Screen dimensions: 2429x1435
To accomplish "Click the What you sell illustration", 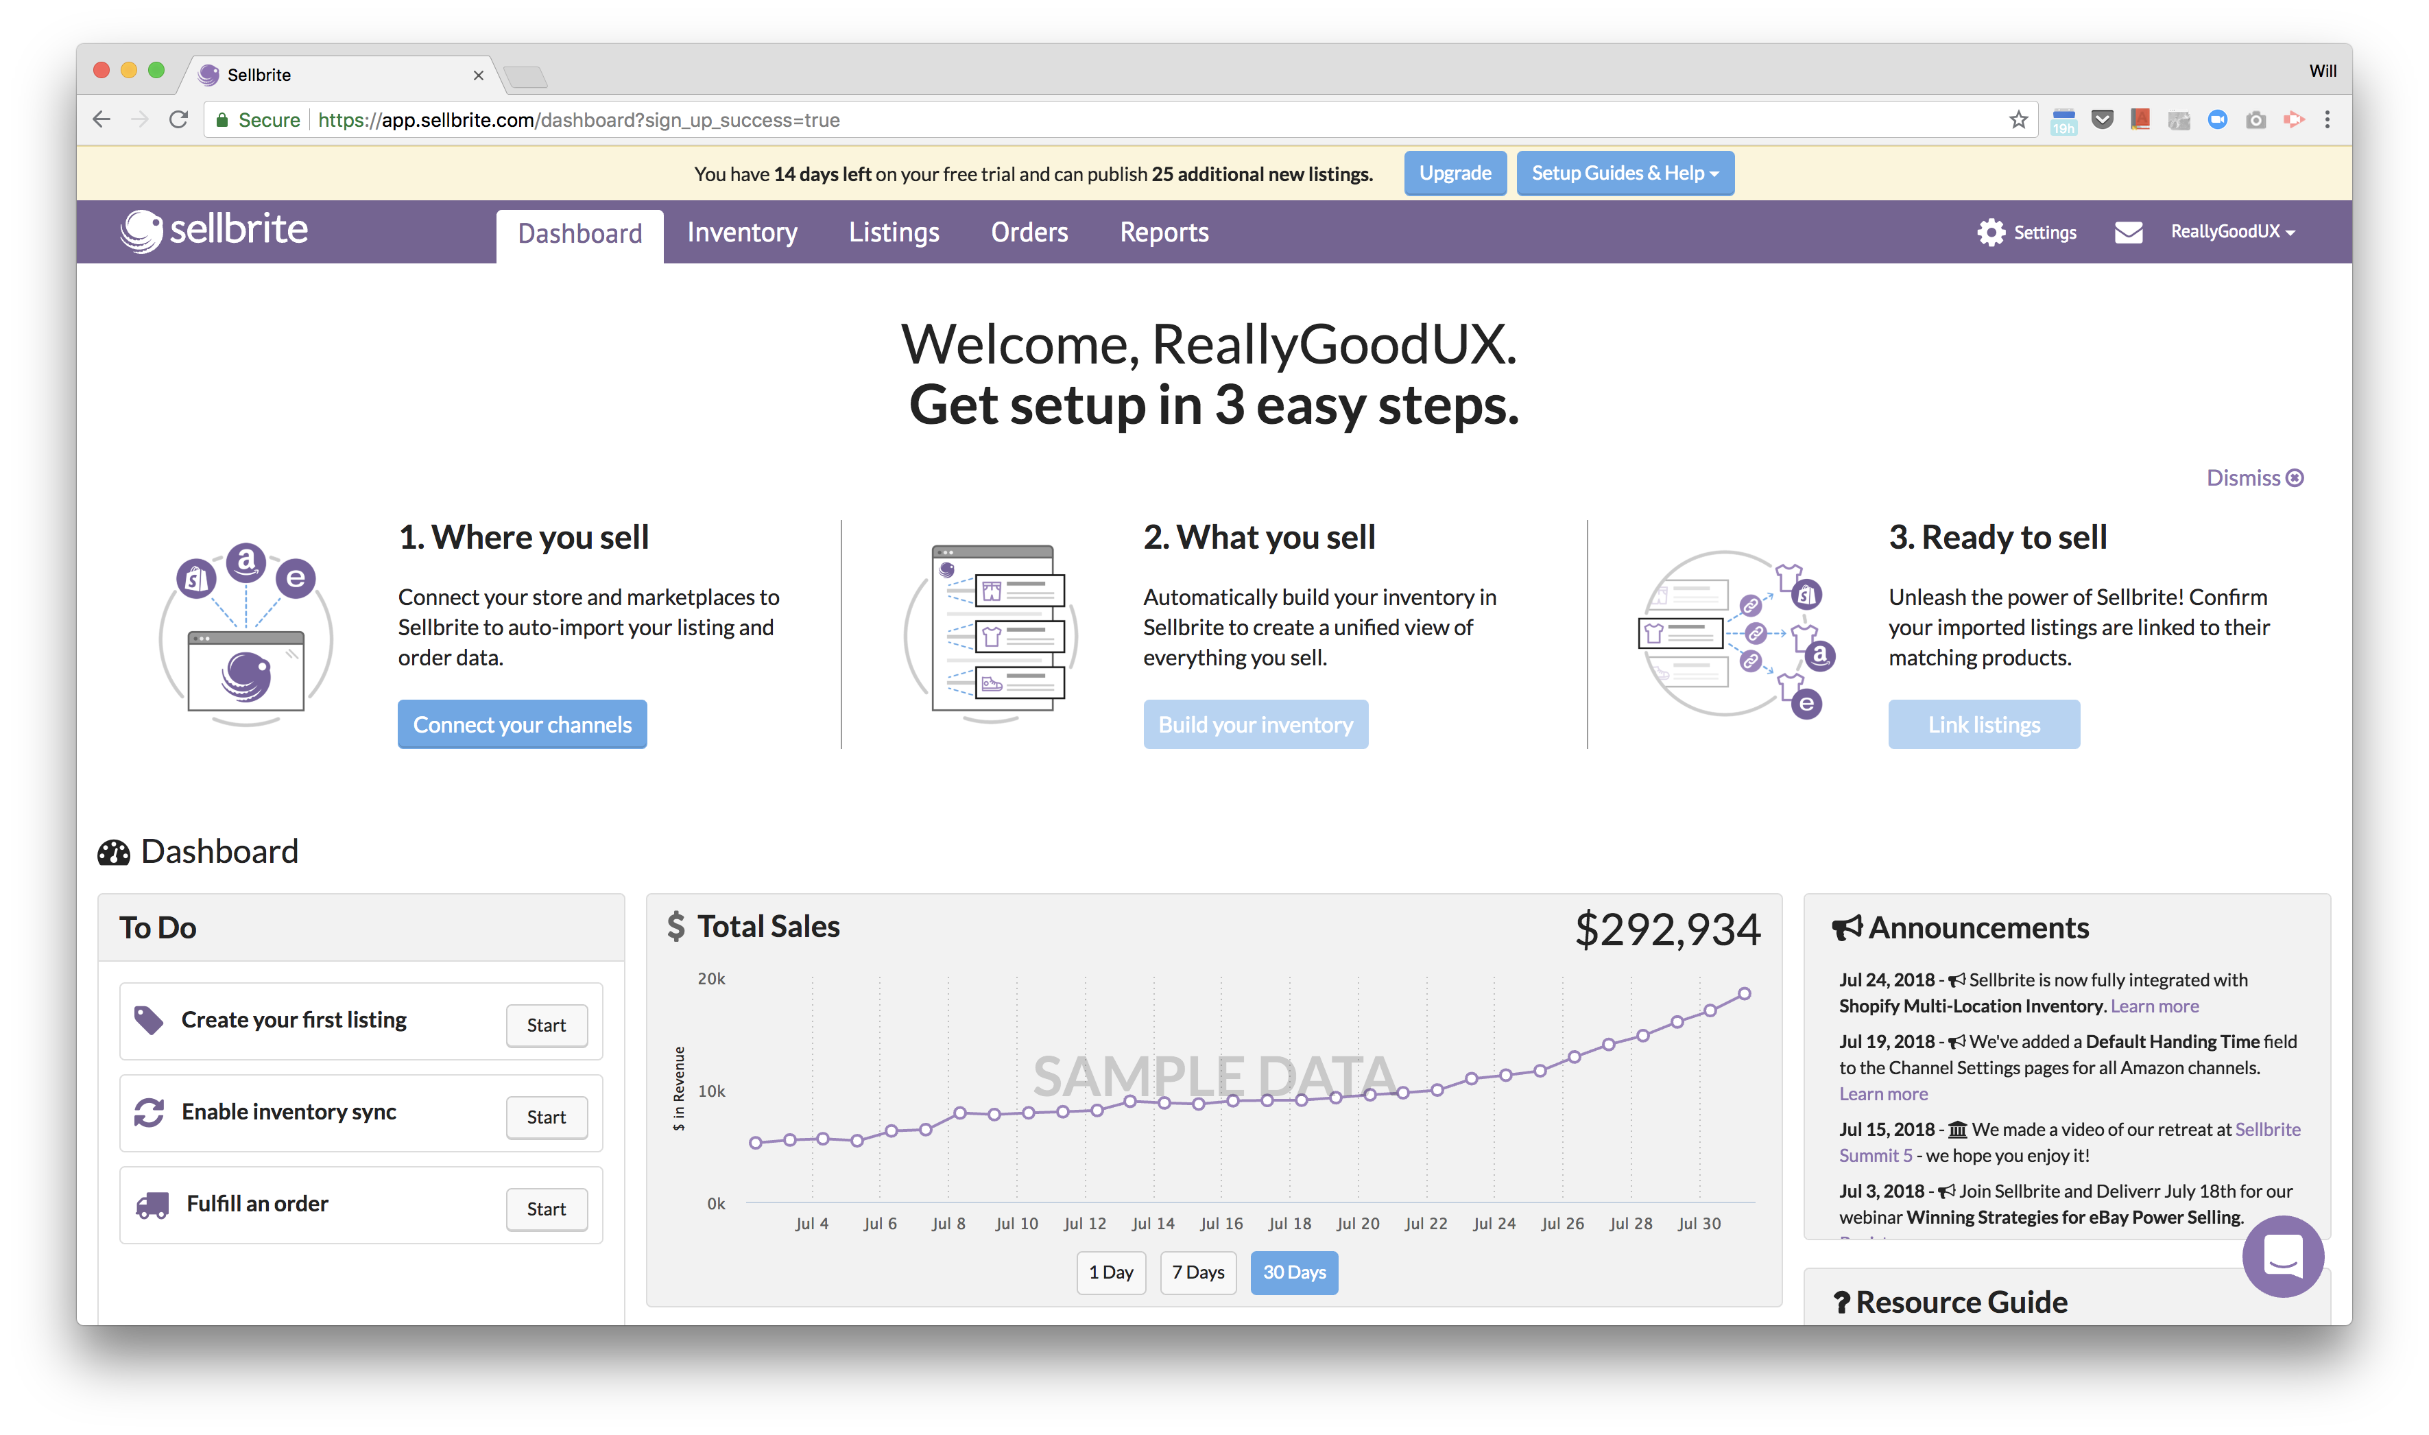I will [992, 635].
